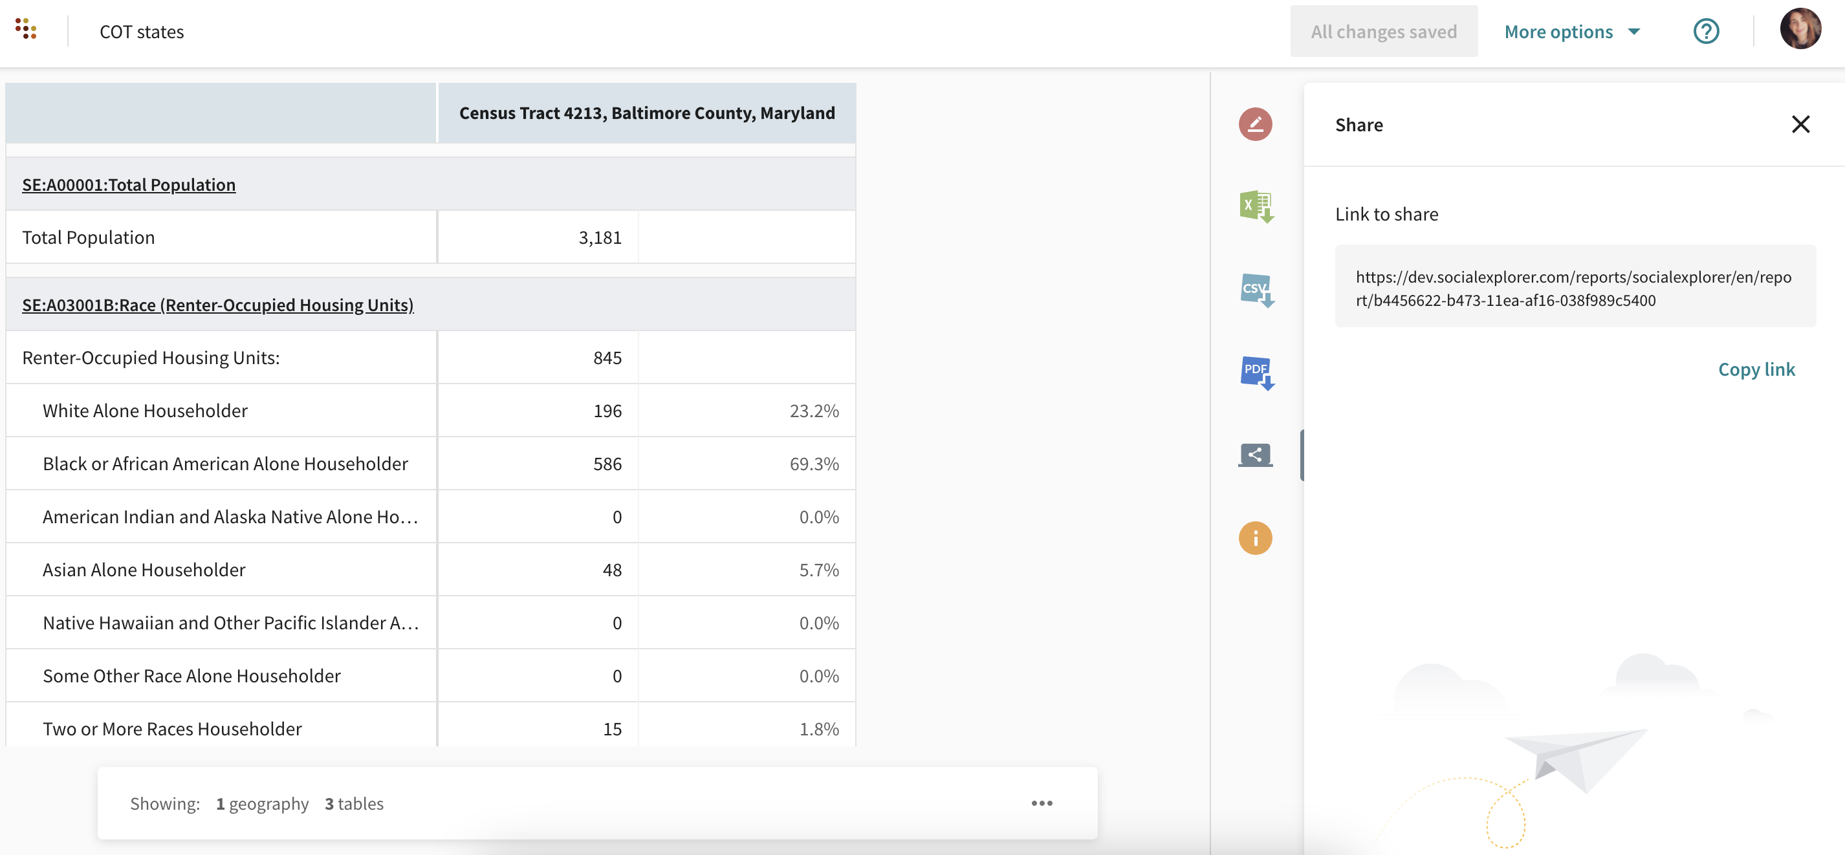The image size is (1845, 855).
Task: Open SE:A00001 Total Population table link
Action: click(129, 185)
